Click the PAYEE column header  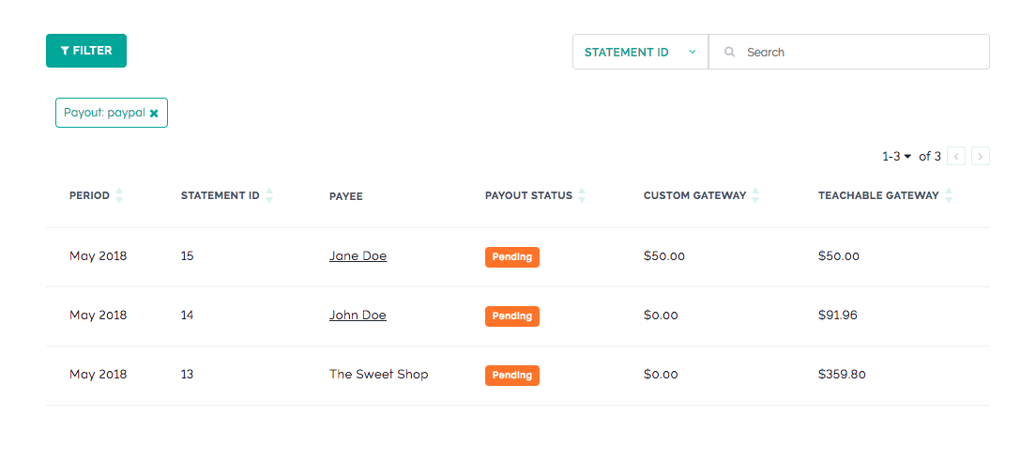[x=345, y=196]
